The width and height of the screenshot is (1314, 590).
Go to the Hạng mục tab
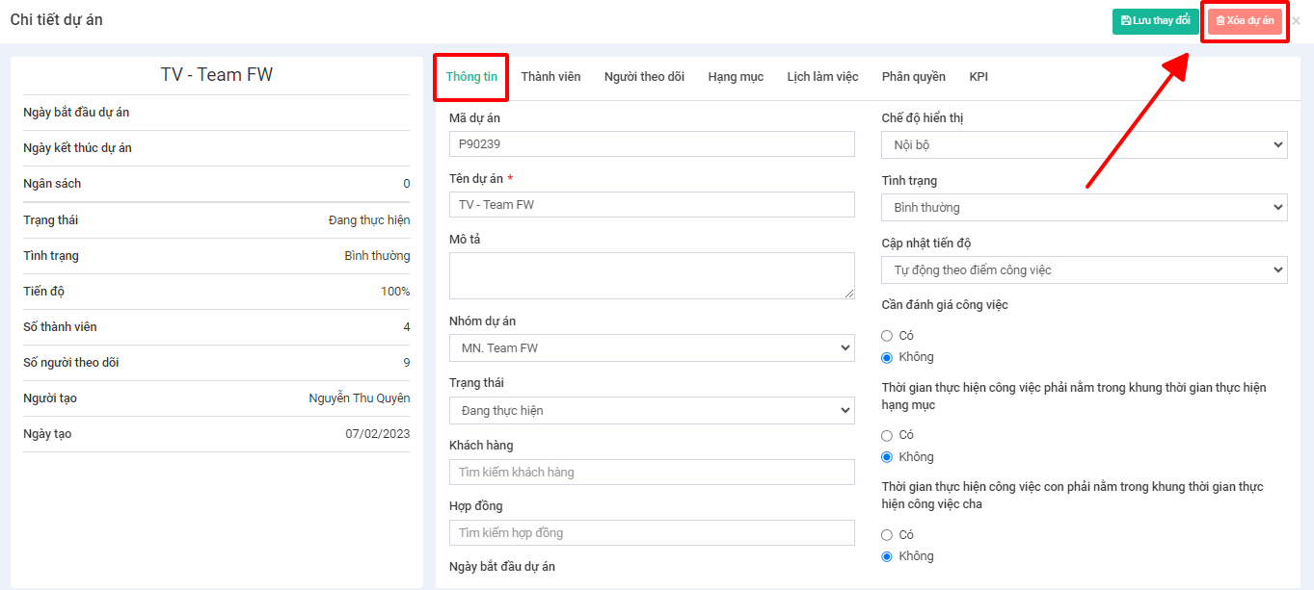[x=736, y=77]
